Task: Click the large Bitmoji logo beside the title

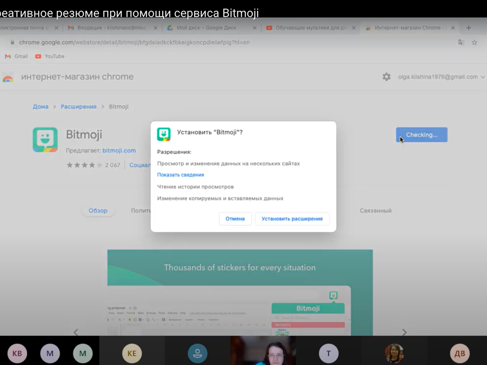Action: click(45, 140)
